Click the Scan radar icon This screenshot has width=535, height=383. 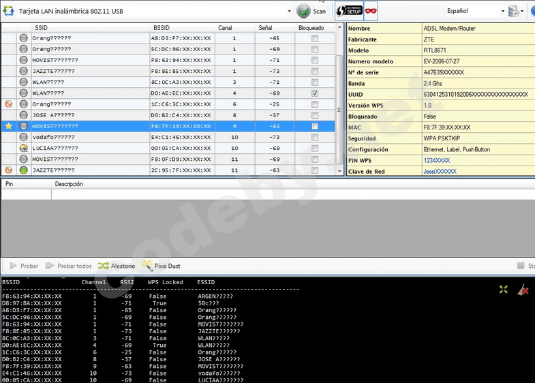304,11
